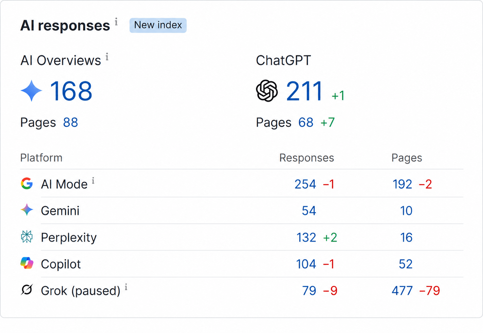Open Copilot responses value 104
This screenshot has width=483, height=333.
click(x=306, y=264)
